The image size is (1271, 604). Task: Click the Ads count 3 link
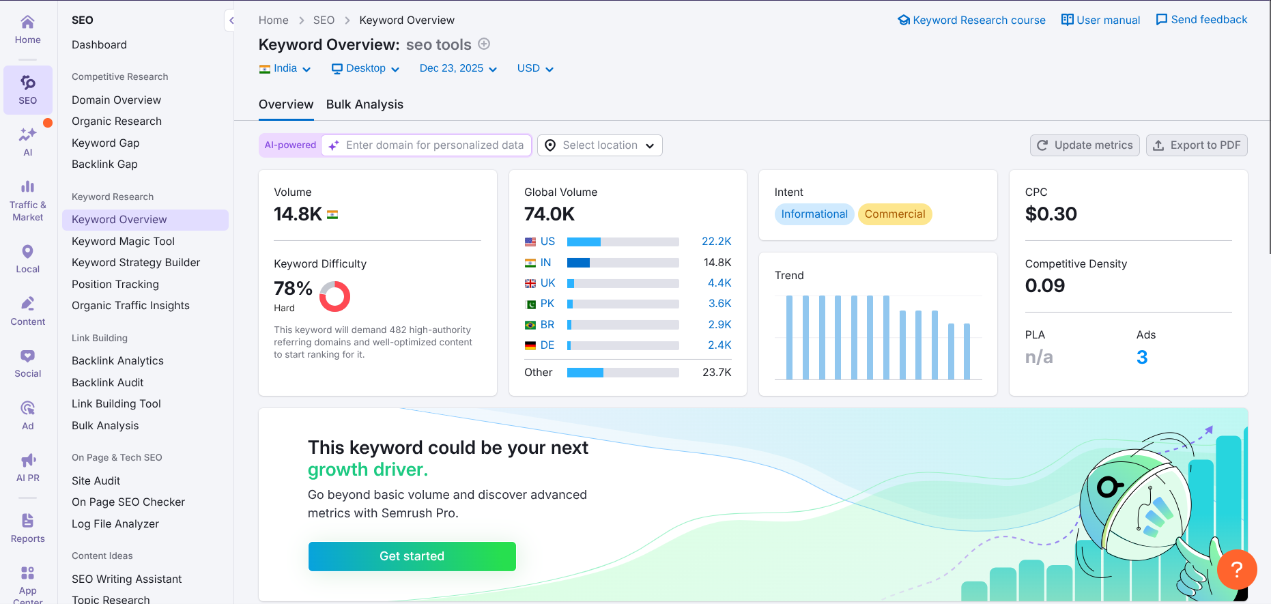1142,357
